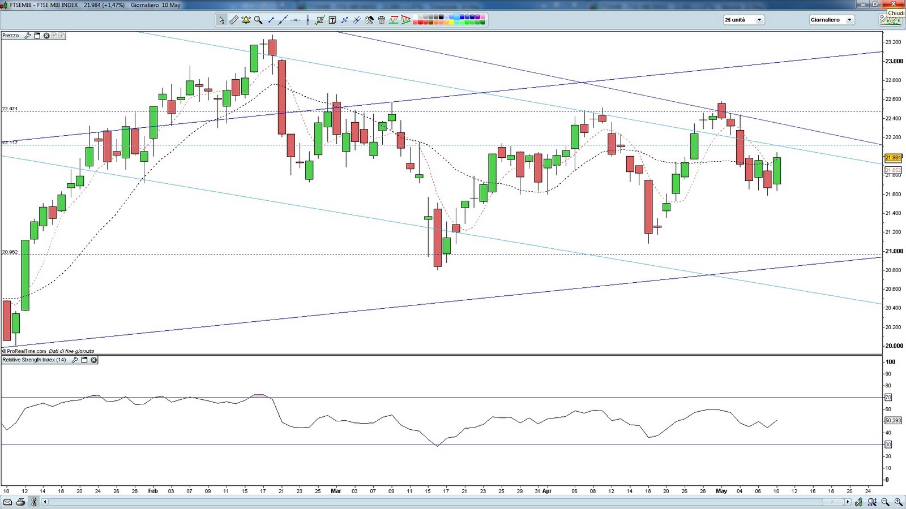Open the alert bell tool
Viewport: 906px width, 509px height.
tap(246, 20)
